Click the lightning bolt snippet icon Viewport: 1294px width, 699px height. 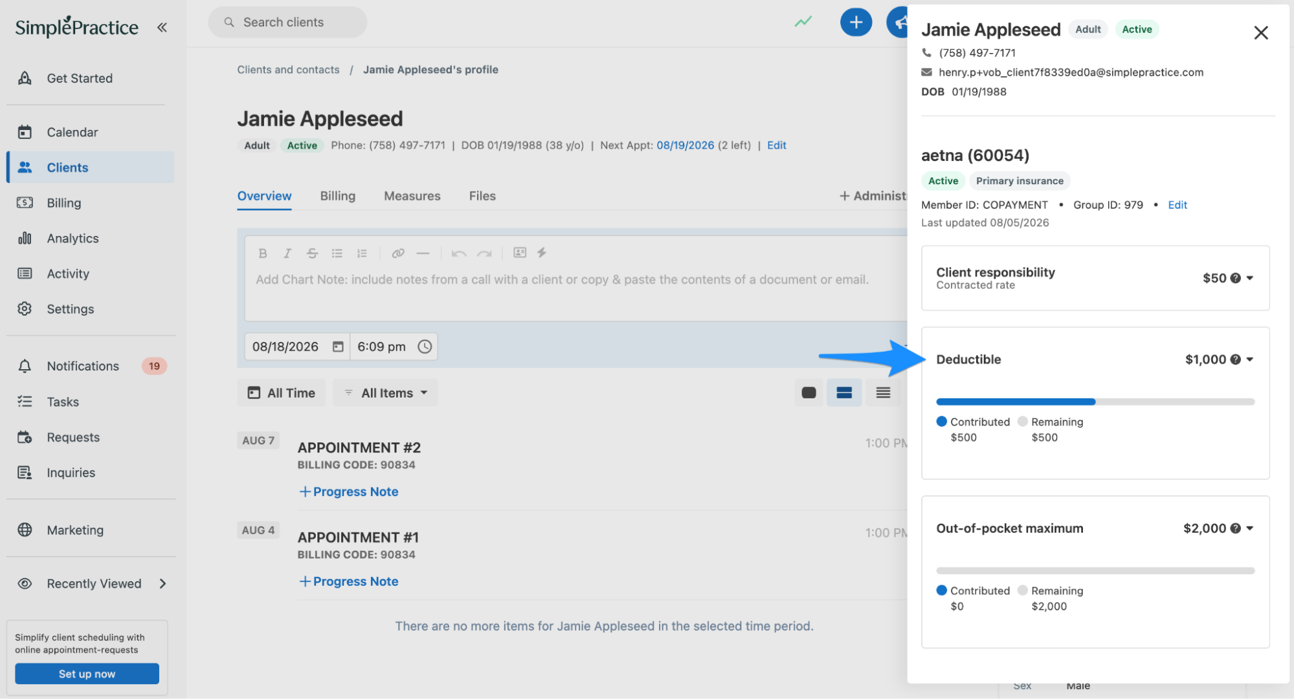click(542, 252)
